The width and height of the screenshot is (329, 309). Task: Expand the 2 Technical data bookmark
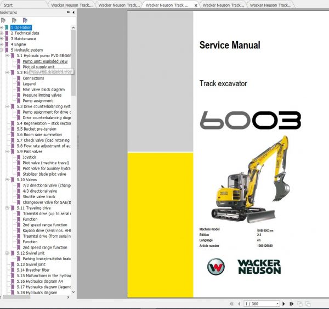(x=2, y=33)
